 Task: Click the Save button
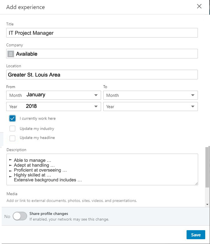(x=196, y=235)
